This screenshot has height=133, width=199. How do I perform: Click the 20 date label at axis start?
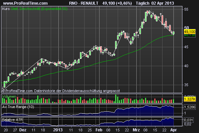6,130
